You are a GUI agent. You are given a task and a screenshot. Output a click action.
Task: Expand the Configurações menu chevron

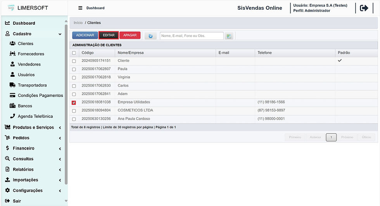pyautogui.click(x=60, y=191)
